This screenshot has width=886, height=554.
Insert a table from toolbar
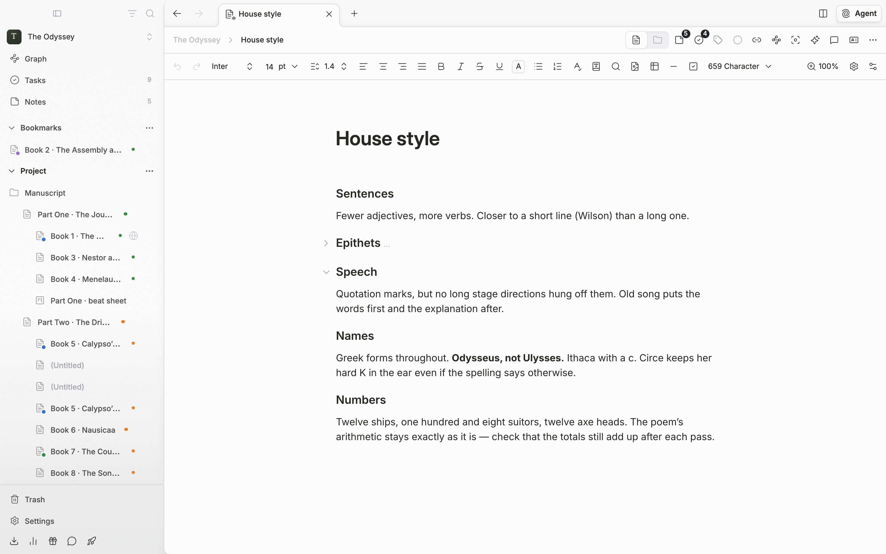[655, 66]
